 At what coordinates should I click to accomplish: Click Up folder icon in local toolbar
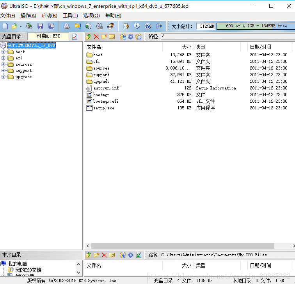click(x=89, y=255)
